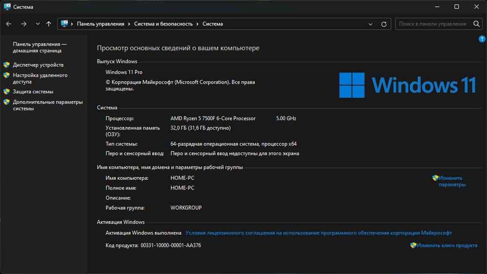
Task: Go up one level with up arrow
Action: (x=49, y=24)
